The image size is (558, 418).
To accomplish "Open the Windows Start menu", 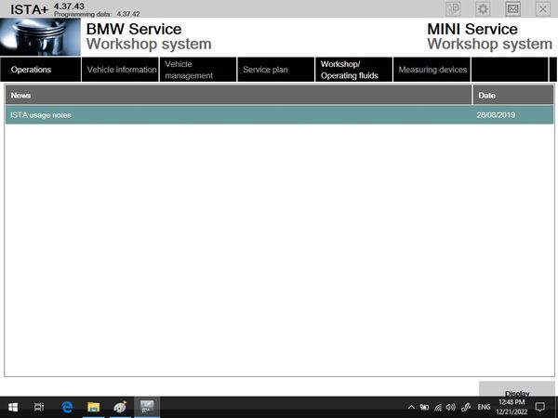I will (13, 407).
